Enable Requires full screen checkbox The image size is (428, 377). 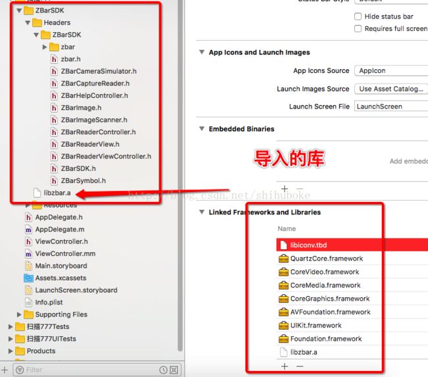[358, 29]
